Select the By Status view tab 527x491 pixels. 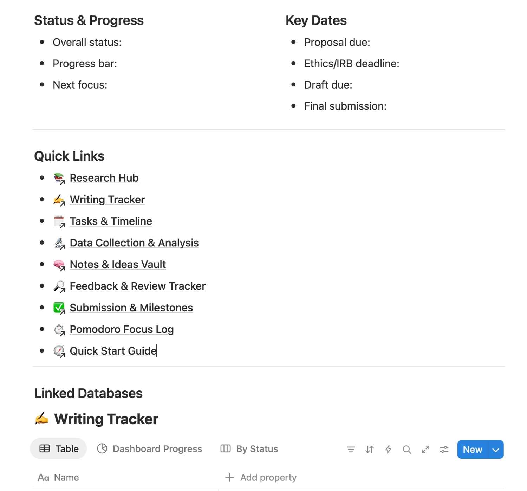click(x=249, y=449)
